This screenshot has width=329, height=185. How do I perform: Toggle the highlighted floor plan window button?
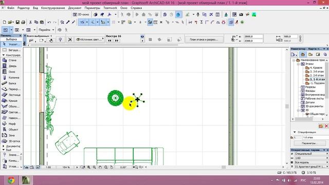tap(6, 30)
